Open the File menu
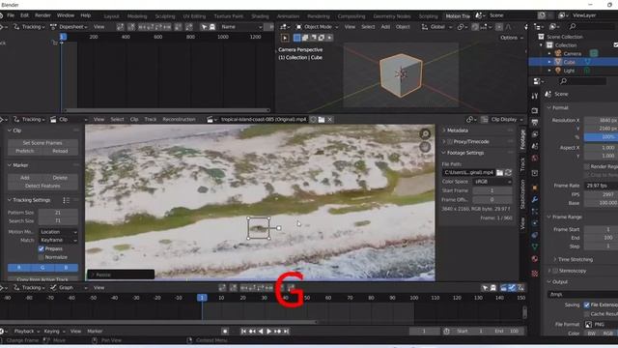This screenshot has height=348, width=618. click(11, 15)
